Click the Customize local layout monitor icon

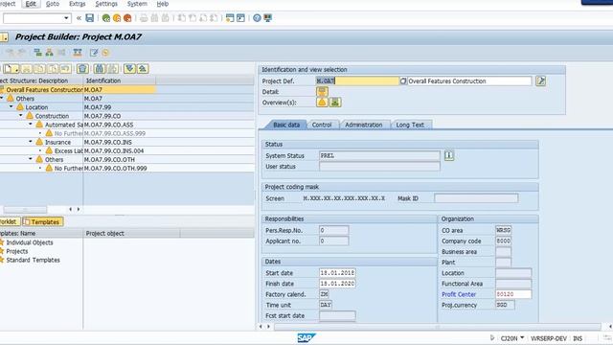(268, 18)
